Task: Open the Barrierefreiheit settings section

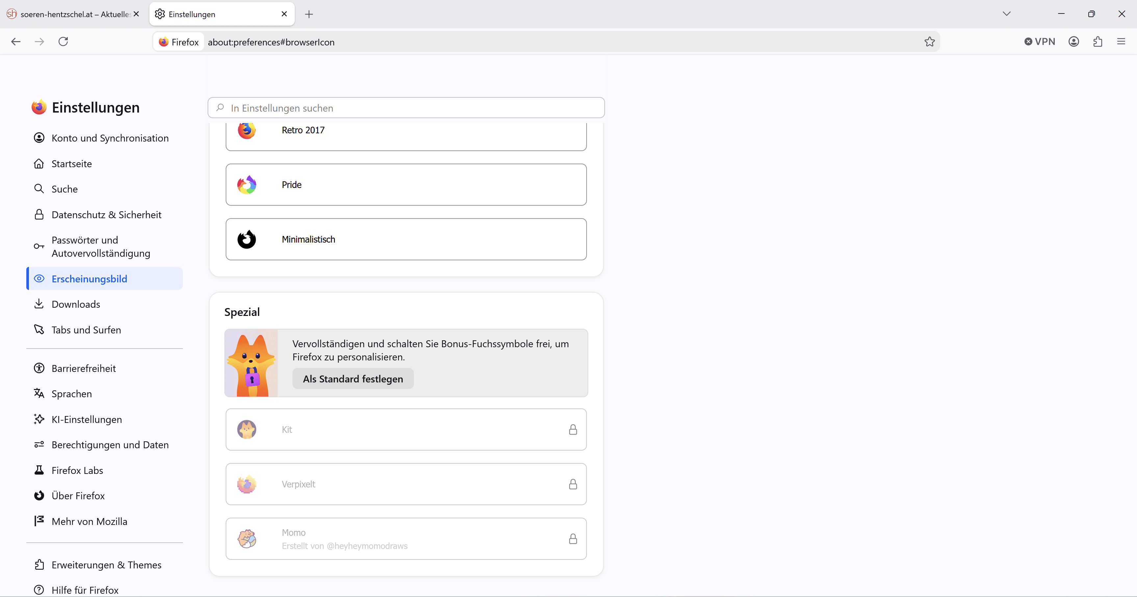Action: [x=105, y=368]
